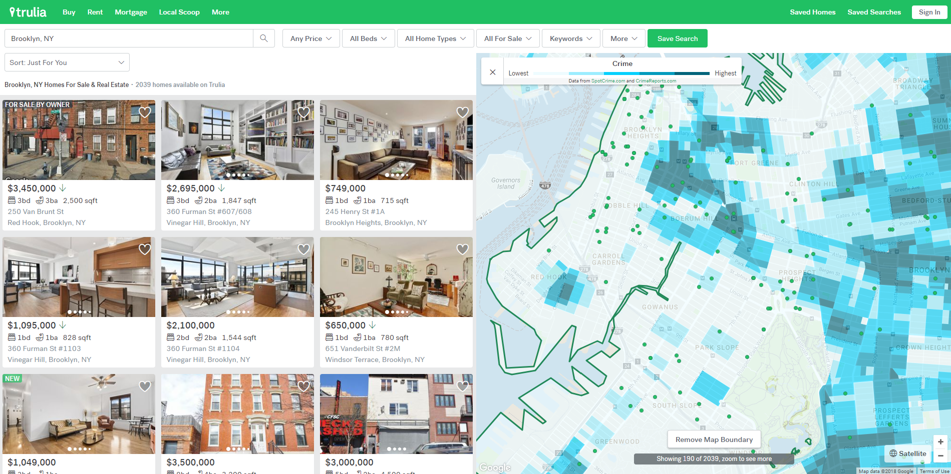Click the Save Search button
Viewport: 951px width, 474px height.
(x=678, y=38)
